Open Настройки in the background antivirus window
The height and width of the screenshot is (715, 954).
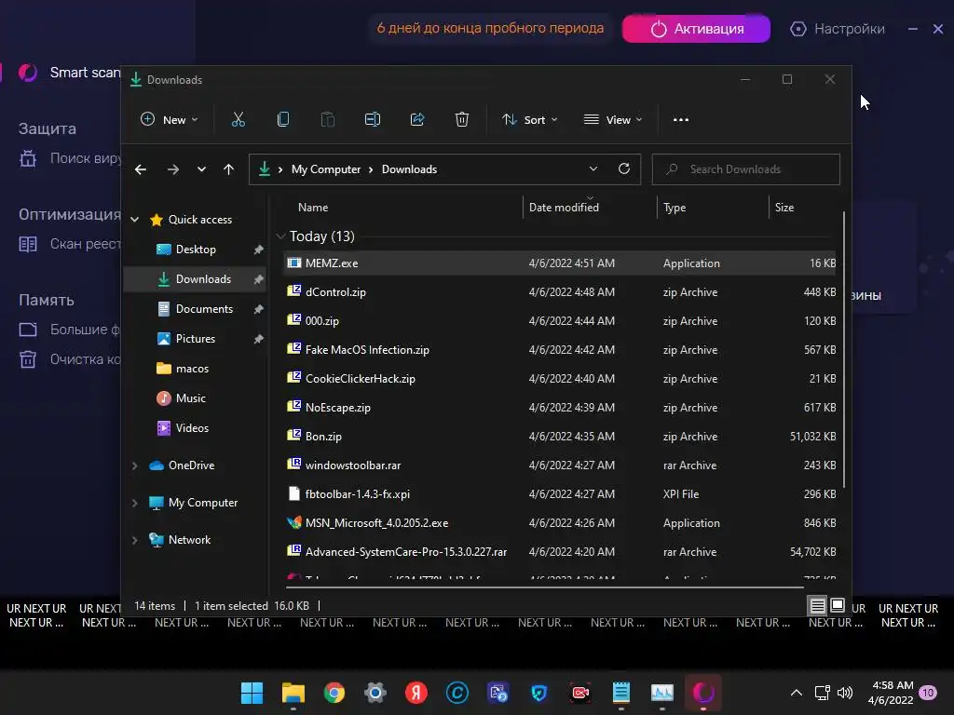[838, 29]
